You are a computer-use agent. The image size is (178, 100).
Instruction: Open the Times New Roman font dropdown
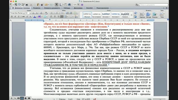click(x=24, y=13)
